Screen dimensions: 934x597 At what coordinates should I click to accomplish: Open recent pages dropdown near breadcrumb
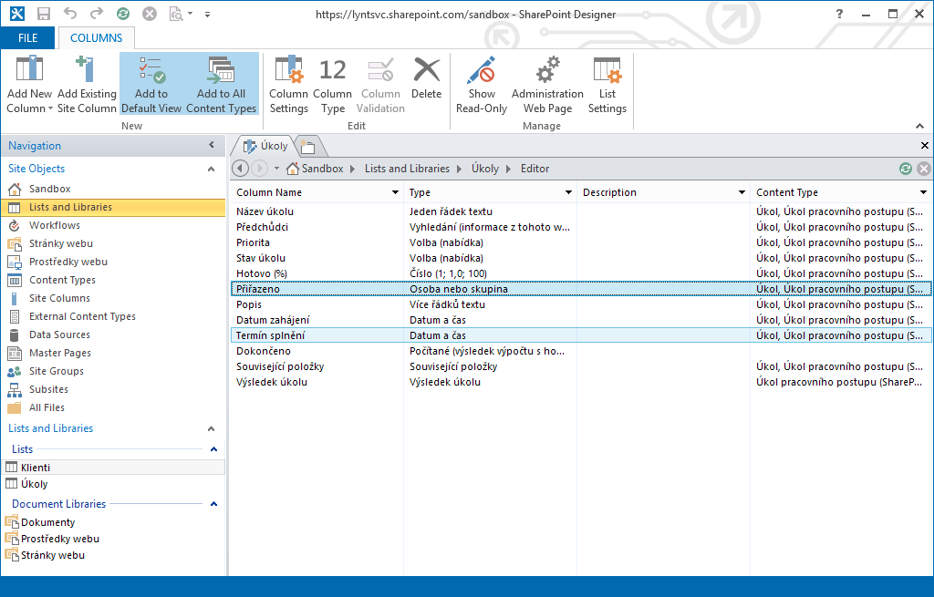276,169
